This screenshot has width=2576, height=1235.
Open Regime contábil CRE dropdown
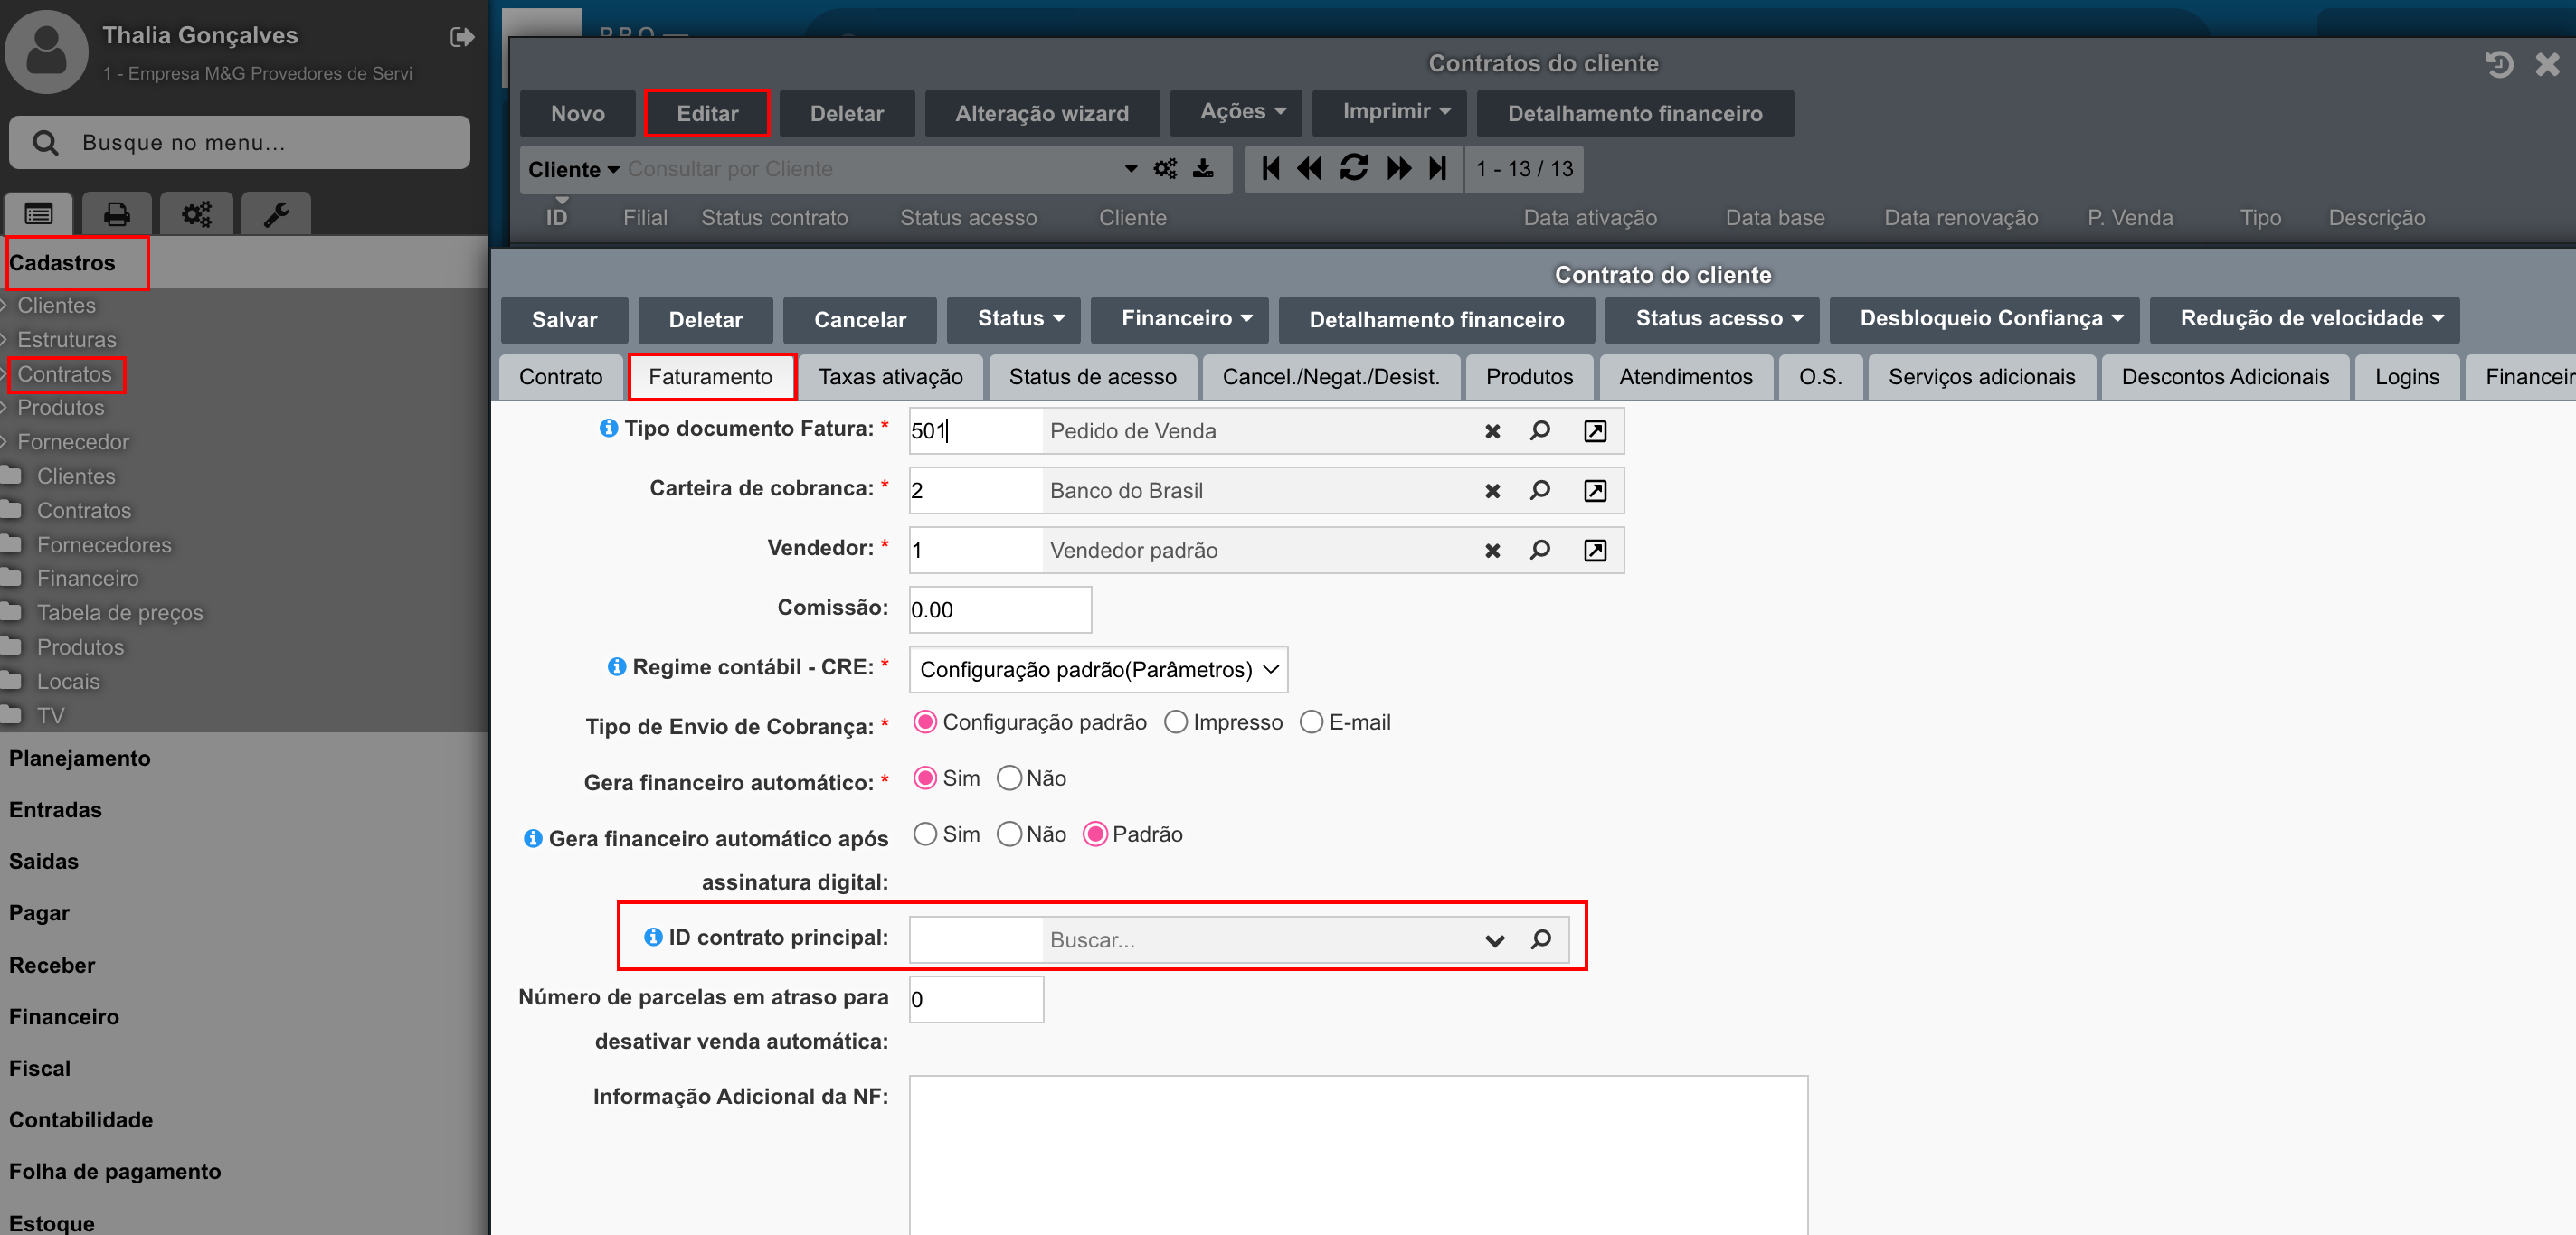coord(1097,669)
